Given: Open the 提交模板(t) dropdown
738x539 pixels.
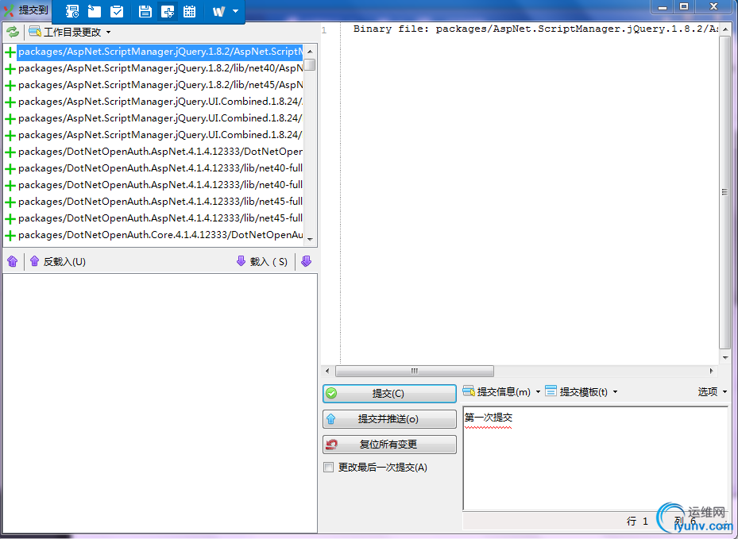Looking at the screenshot, I should coord(582,392).
